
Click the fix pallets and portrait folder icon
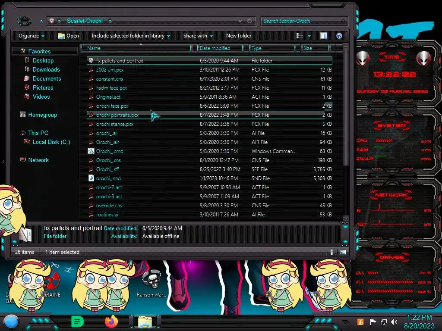(91, 60)
